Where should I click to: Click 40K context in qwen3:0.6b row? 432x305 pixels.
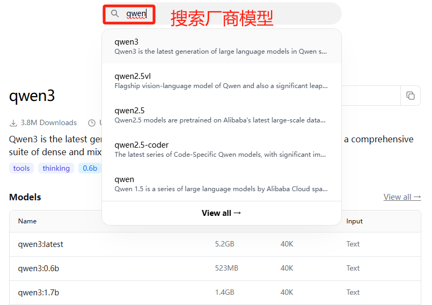pos(287,268)
